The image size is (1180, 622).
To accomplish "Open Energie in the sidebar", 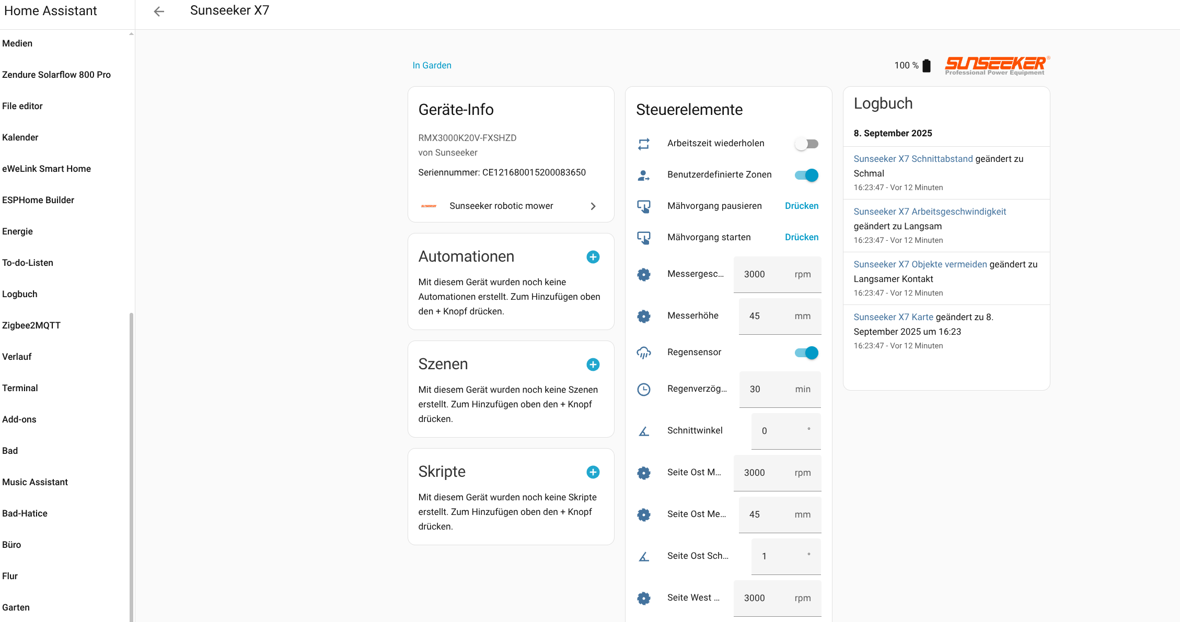I will [17, 231].
